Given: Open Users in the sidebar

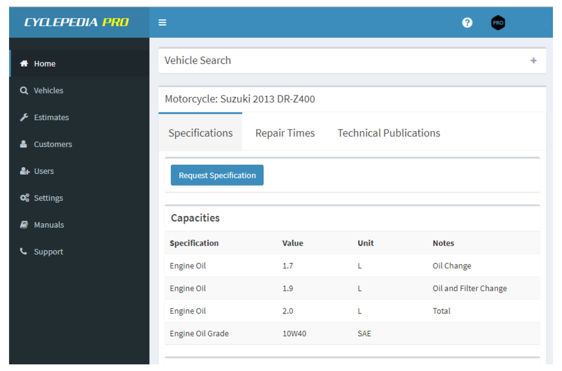Looking at the screenshot, I should 80,171.
